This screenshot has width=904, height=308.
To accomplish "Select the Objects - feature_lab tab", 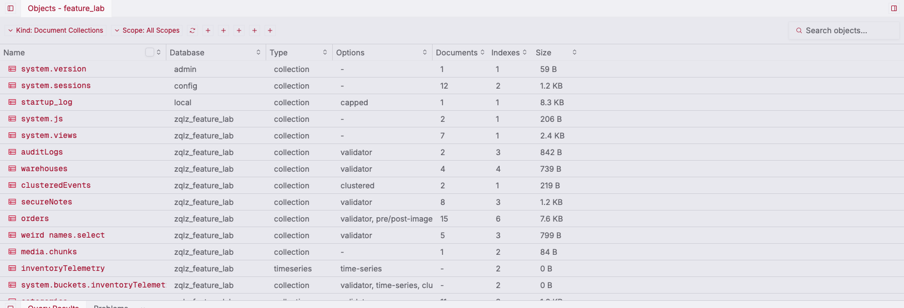I will pyautogui.click(x=66, y=8).
